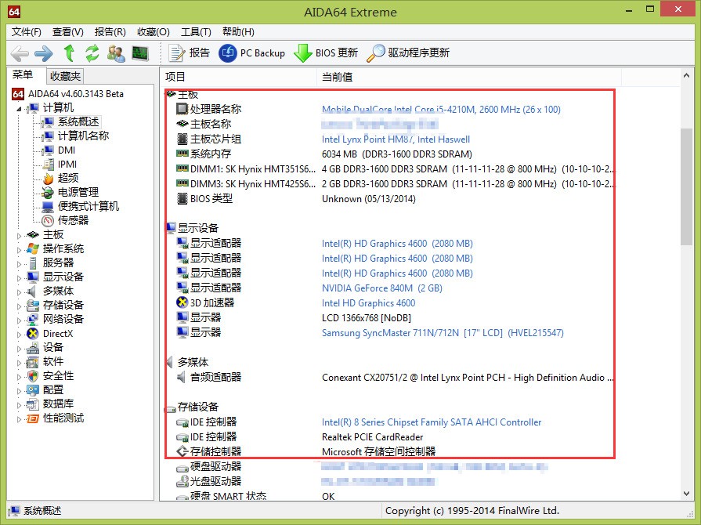The height and width of the screenshot is (525, 701).
Task: Open the users icon in toolbar
Action: pyautogui.click(x=116, y=53)
